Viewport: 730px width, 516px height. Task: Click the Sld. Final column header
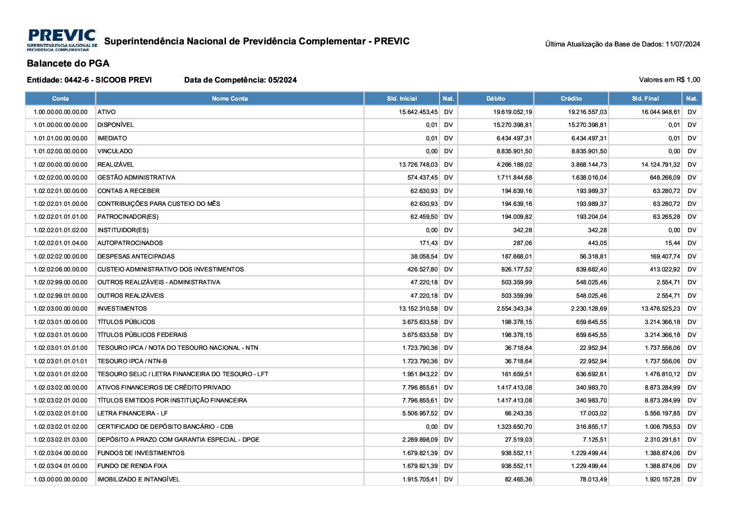tap(645, 99)
